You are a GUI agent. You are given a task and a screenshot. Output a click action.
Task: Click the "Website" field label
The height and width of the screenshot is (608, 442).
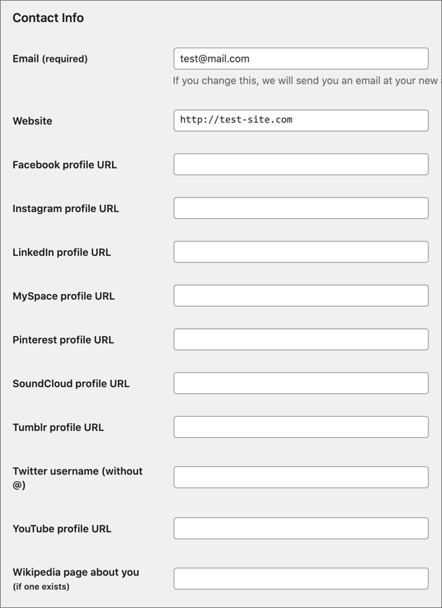pos(33,121)
